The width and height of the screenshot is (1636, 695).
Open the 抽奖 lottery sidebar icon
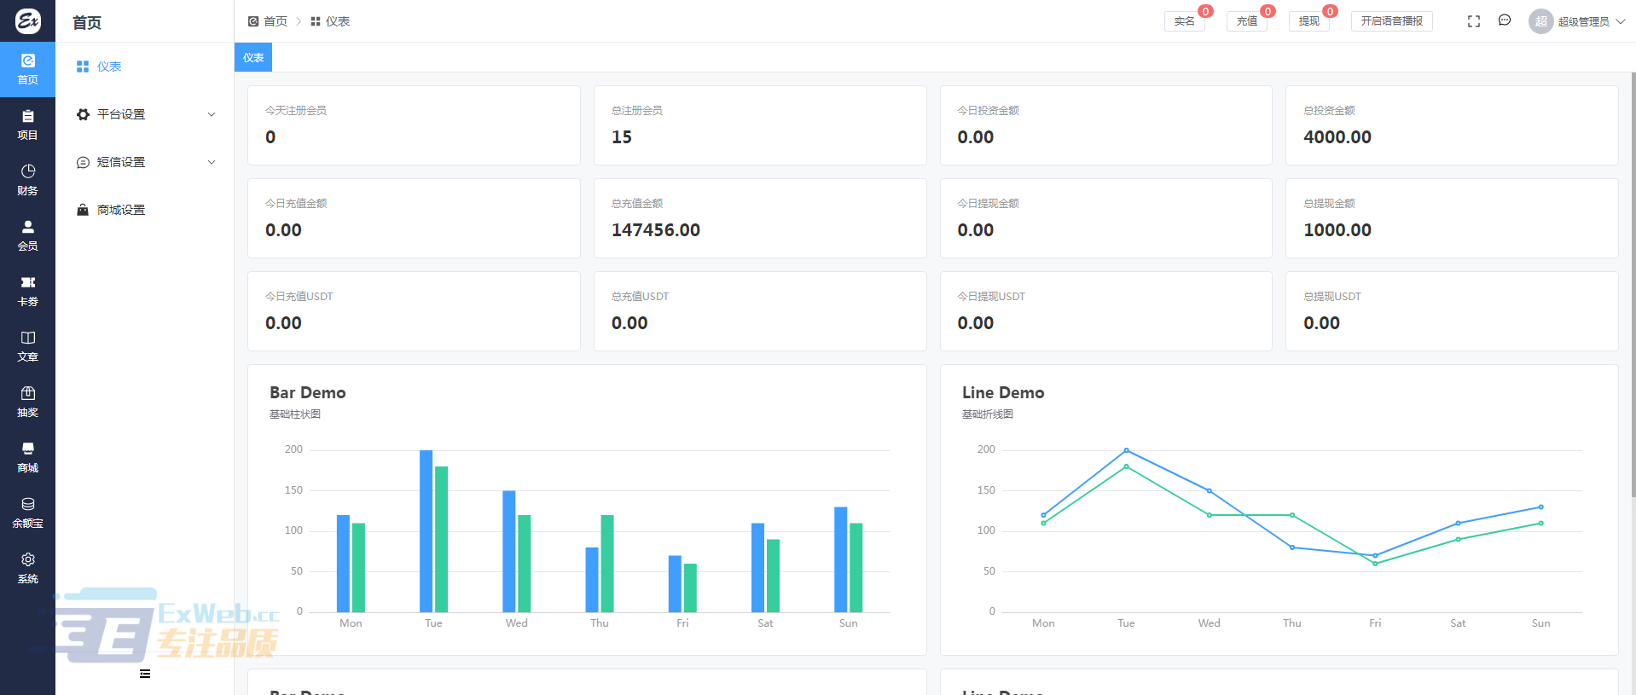pyautogui.click(x=27, y=402)
